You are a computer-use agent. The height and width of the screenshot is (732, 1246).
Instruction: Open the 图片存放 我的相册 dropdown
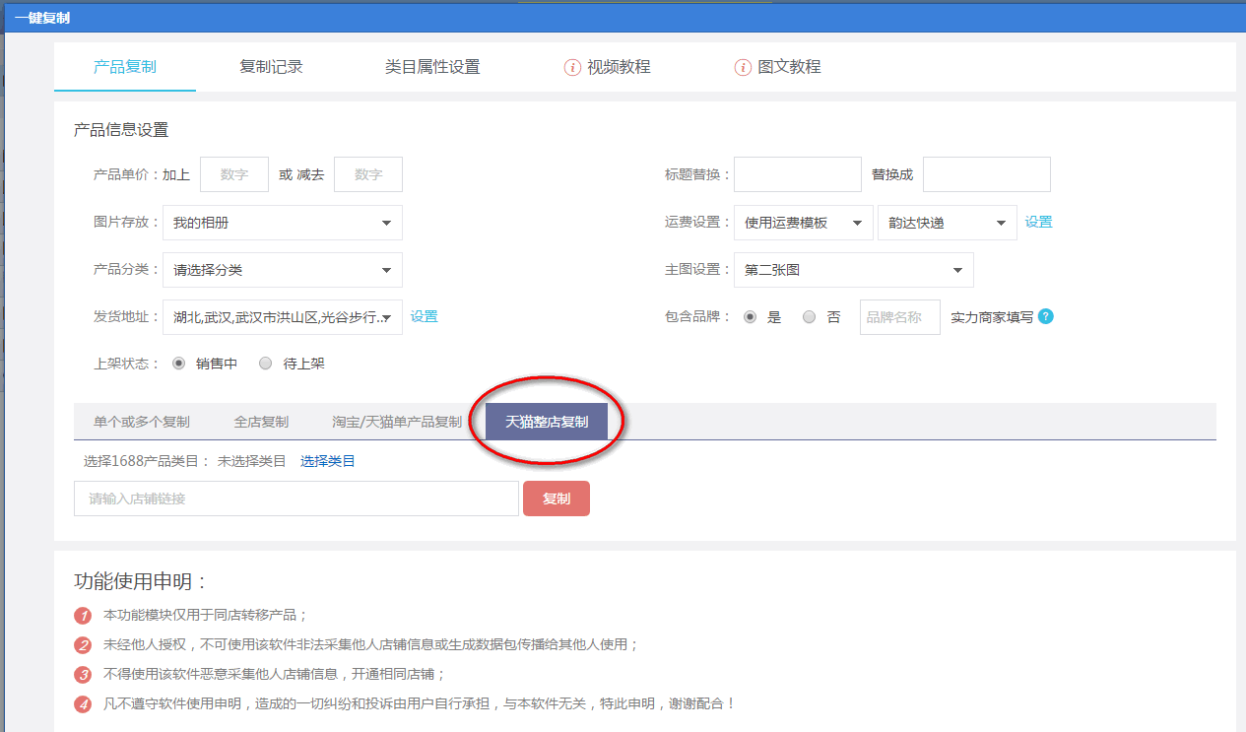283,223
